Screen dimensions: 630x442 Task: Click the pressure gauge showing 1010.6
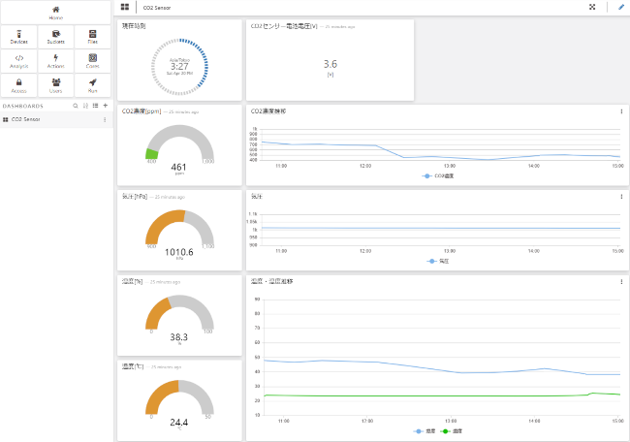coord(179,234)
